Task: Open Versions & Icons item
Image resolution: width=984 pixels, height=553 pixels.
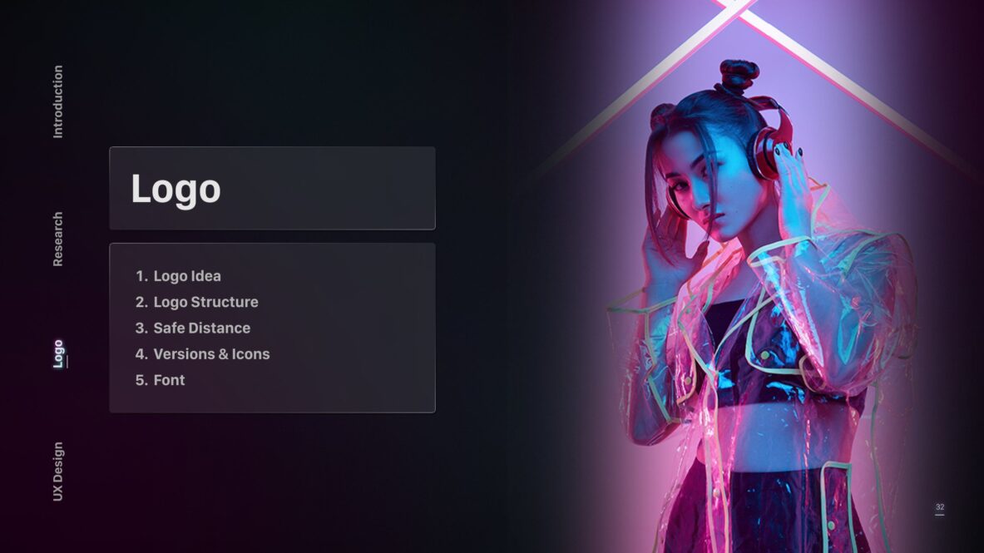Action: tap(211, 354)
